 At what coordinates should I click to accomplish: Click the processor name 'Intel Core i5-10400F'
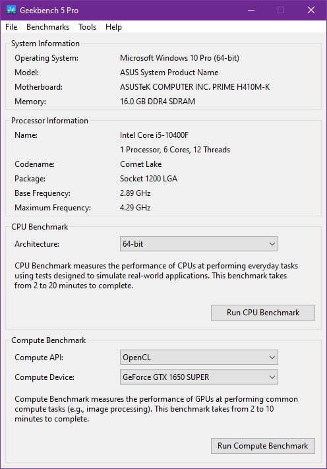point(154,135)
